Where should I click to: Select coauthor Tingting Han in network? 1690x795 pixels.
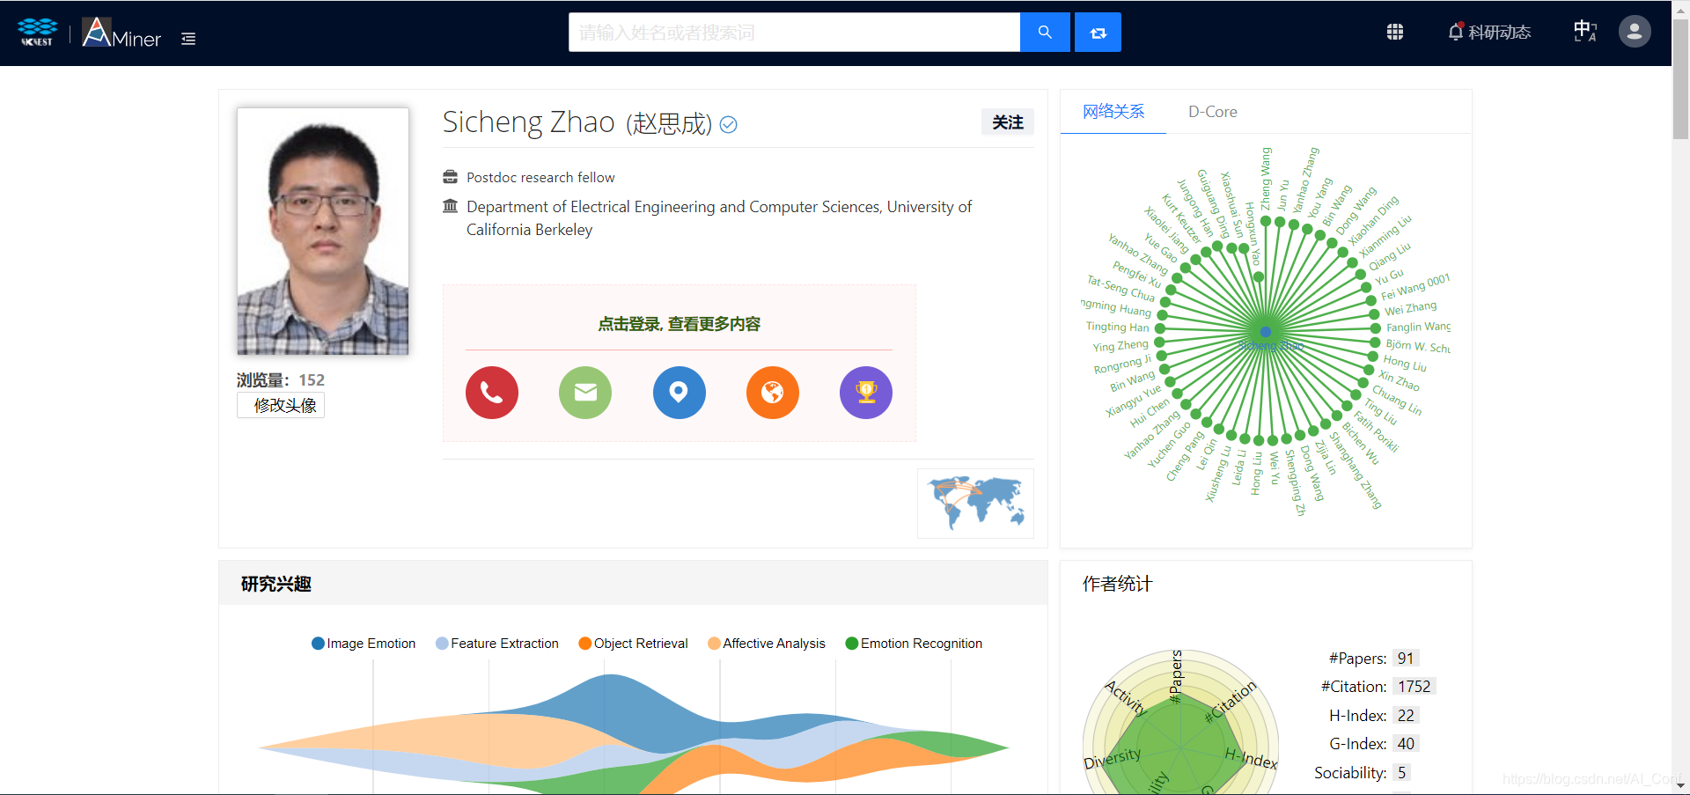point(1117,327)
